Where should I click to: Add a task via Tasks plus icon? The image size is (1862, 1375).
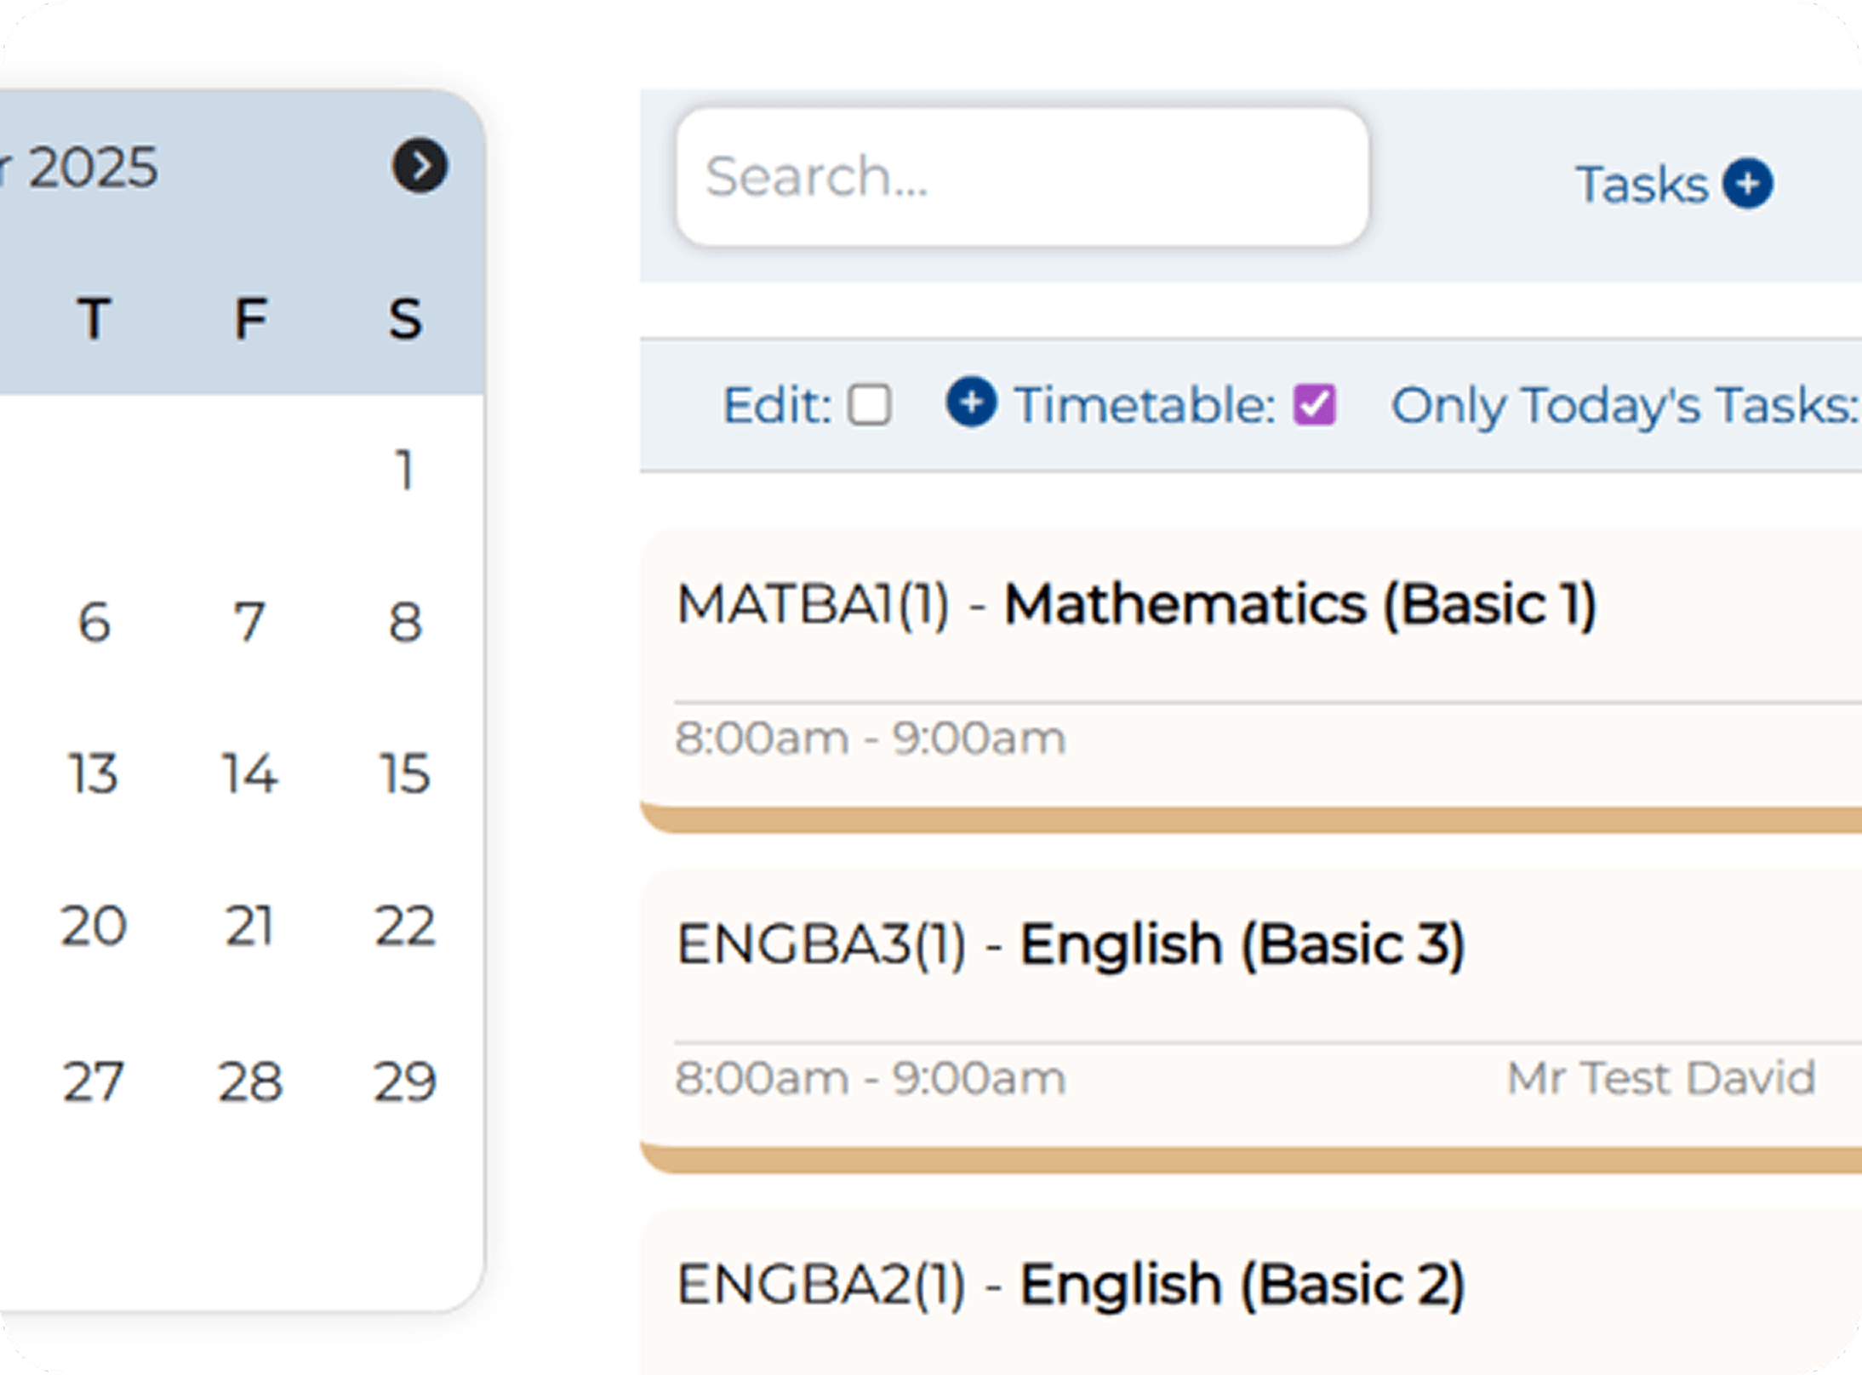[1748, 183]
